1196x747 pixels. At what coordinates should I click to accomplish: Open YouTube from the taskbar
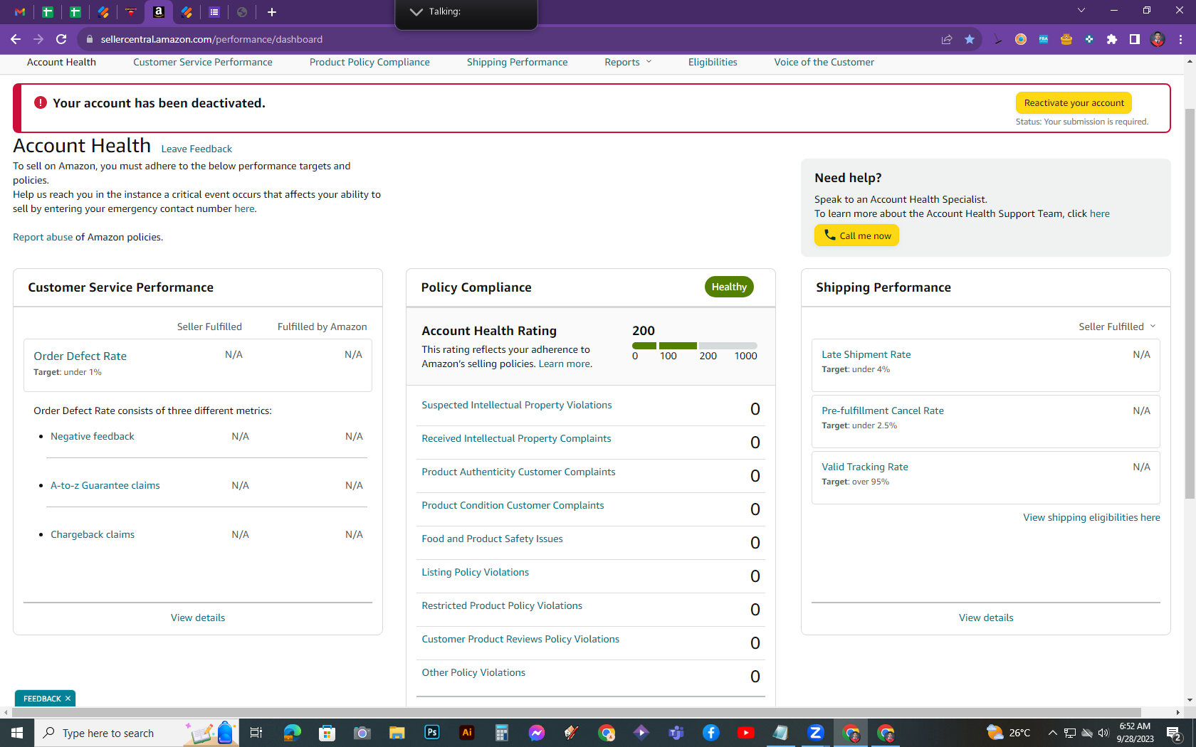746,733
